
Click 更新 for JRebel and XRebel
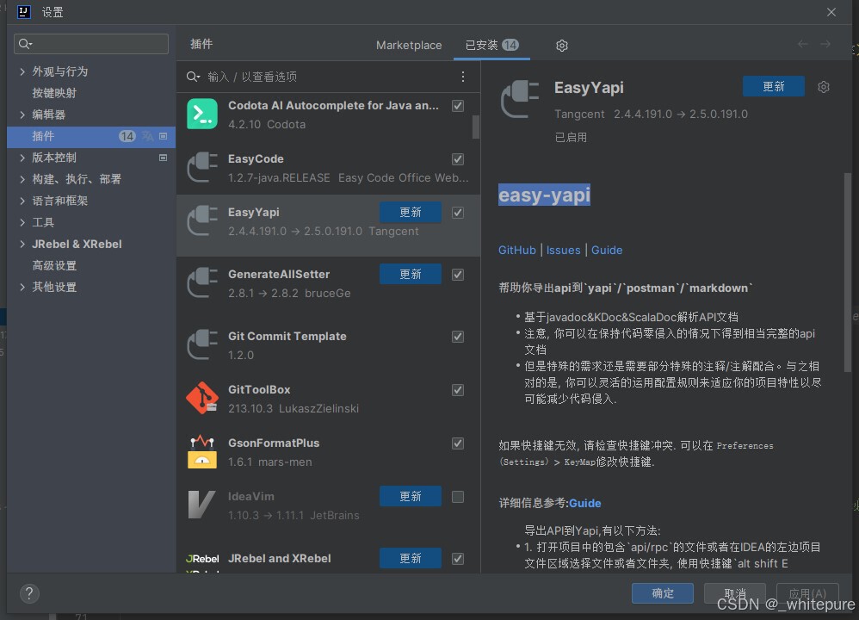point(411,559)
